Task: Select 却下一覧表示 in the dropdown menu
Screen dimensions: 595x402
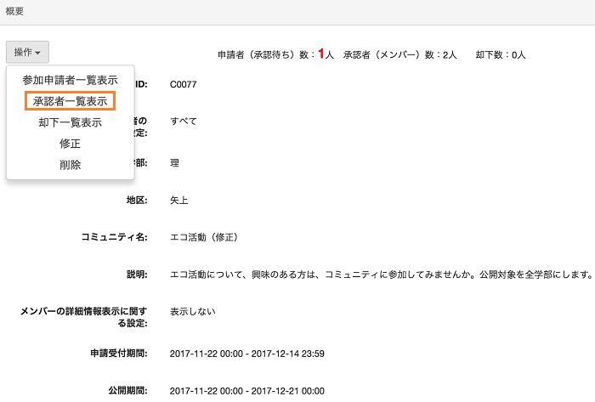Action: 70,122
